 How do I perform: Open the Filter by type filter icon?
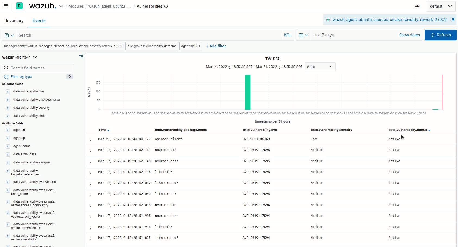pyautogui.click(x=6, y=77)
